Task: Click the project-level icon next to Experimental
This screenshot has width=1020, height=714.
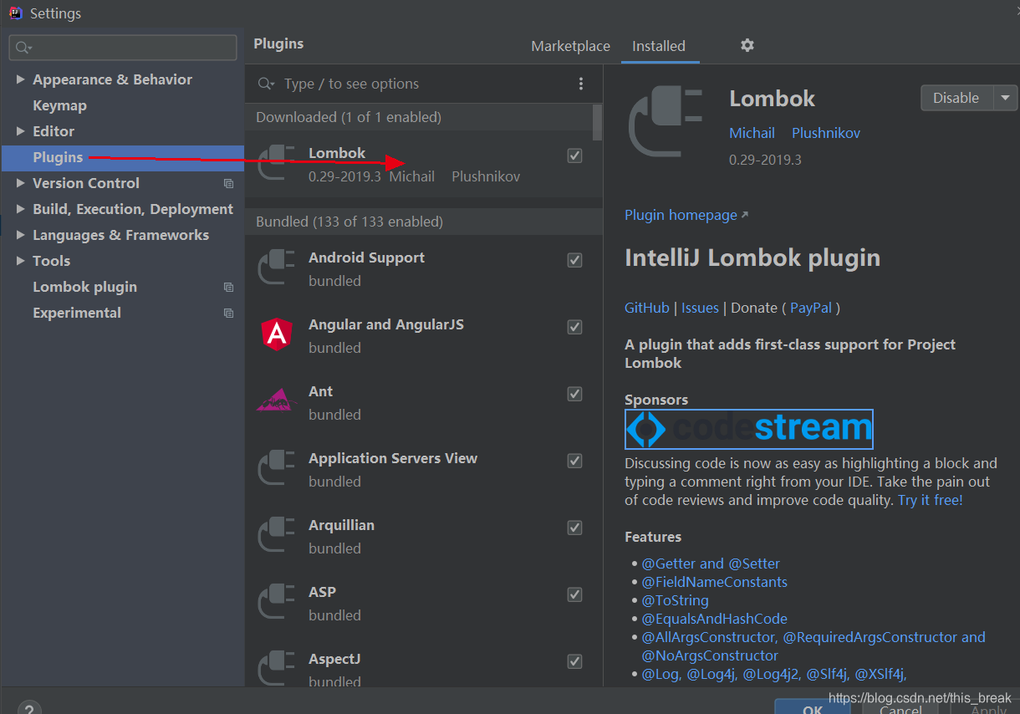Action: coord(228,313)
